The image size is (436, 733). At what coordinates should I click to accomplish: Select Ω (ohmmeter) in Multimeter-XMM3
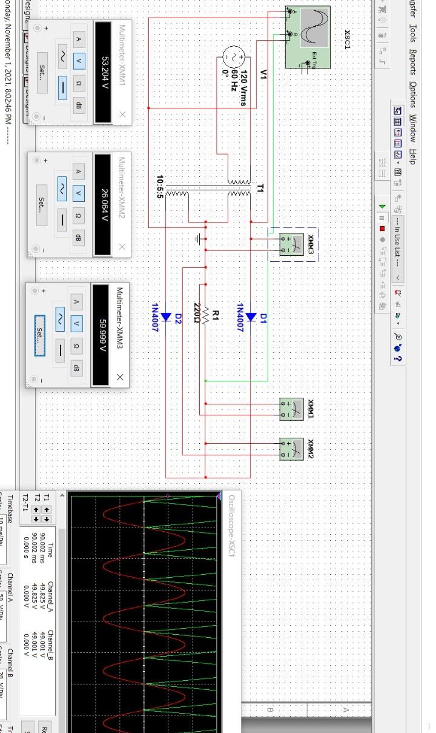click(x=76, y=346)
